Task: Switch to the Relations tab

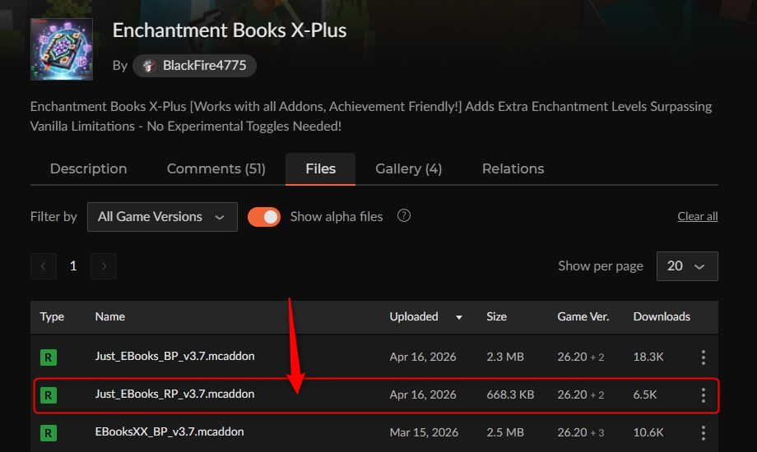Action: (513, 168)
